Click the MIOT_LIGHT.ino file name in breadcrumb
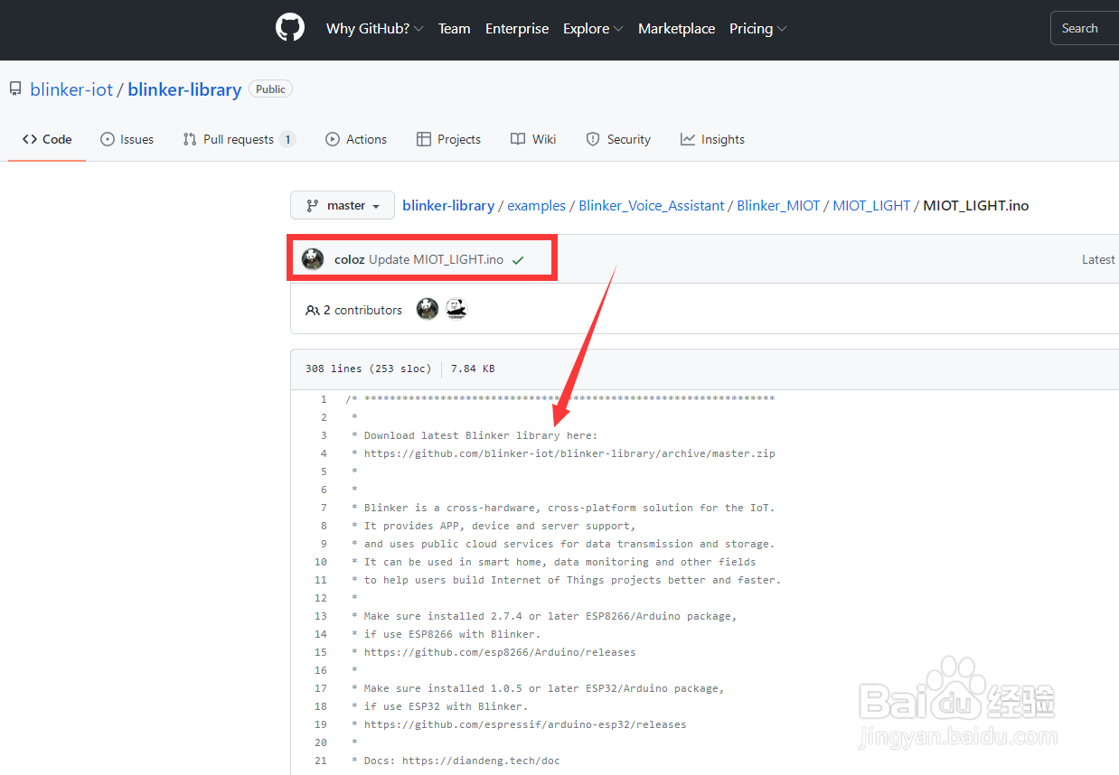 pyautogui.click(x=976, y=206)
